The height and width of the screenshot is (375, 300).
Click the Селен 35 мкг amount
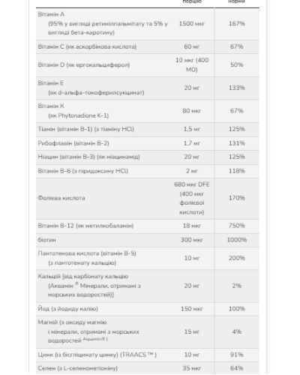[x=192, y=368]
